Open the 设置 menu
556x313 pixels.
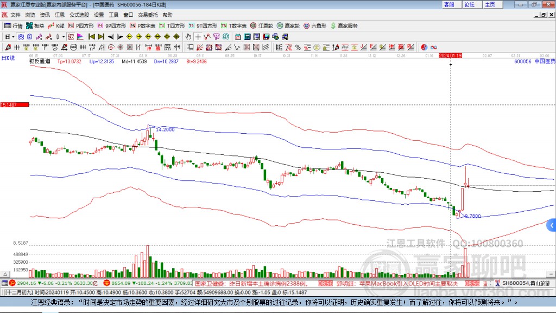pos(99,15)
